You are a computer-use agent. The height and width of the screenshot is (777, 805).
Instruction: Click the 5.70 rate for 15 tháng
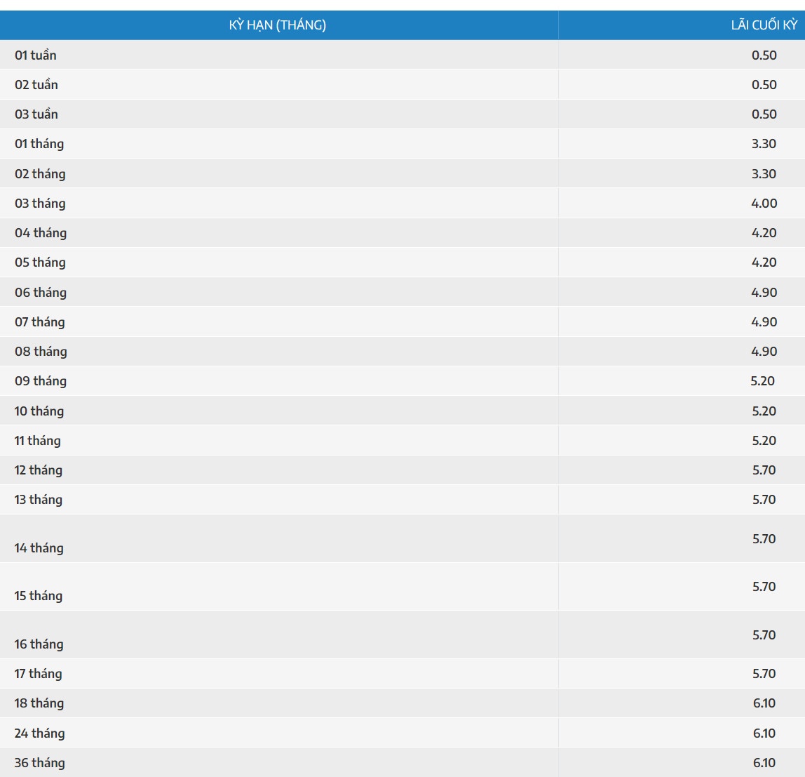point(764,587)
